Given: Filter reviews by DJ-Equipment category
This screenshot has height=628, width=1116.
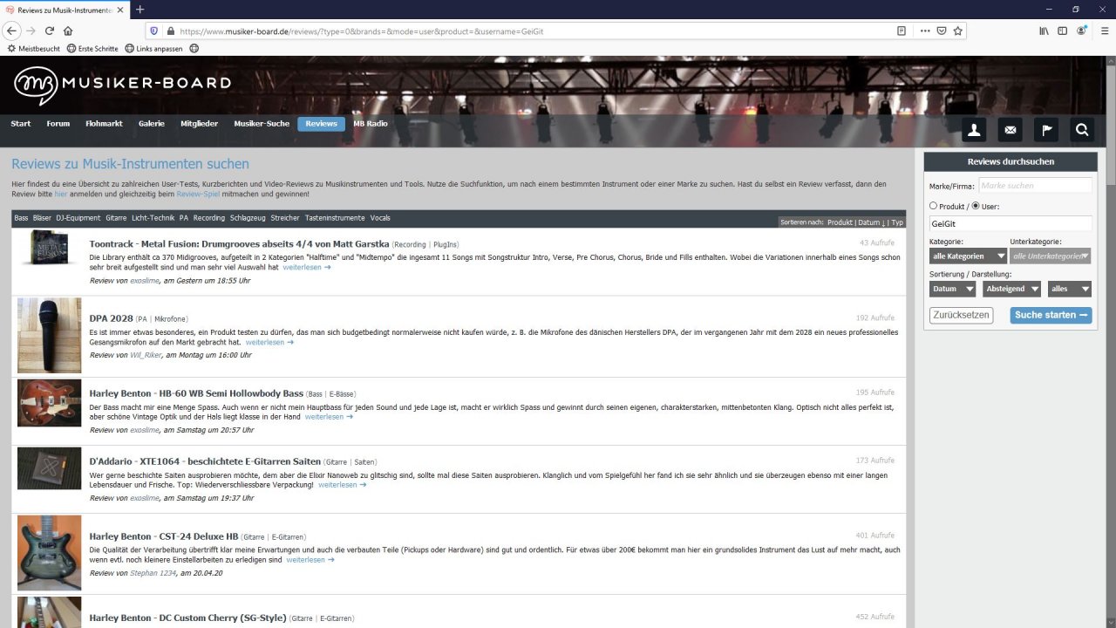Looking at the screenshot, I should (78, 218).
